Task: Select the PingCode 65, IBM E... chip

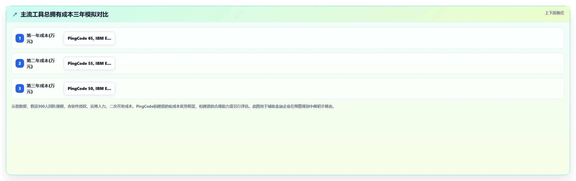Action: 89,38
